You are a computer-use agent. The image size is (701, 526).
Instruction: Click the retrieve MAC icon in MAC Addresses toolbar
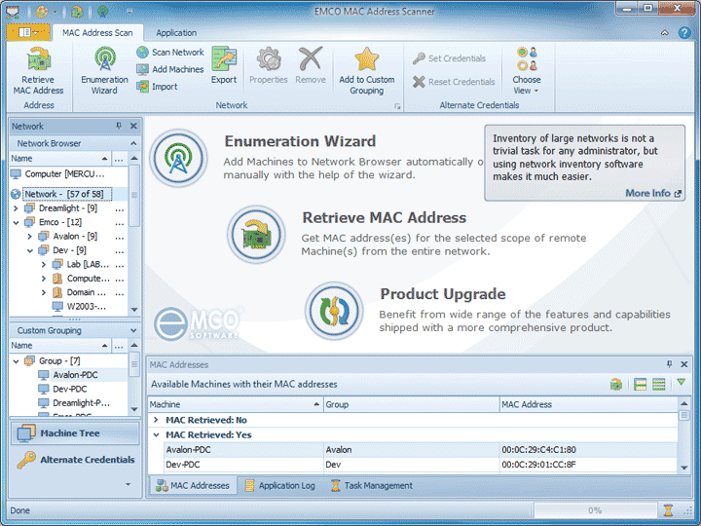(x=616, y=384)
